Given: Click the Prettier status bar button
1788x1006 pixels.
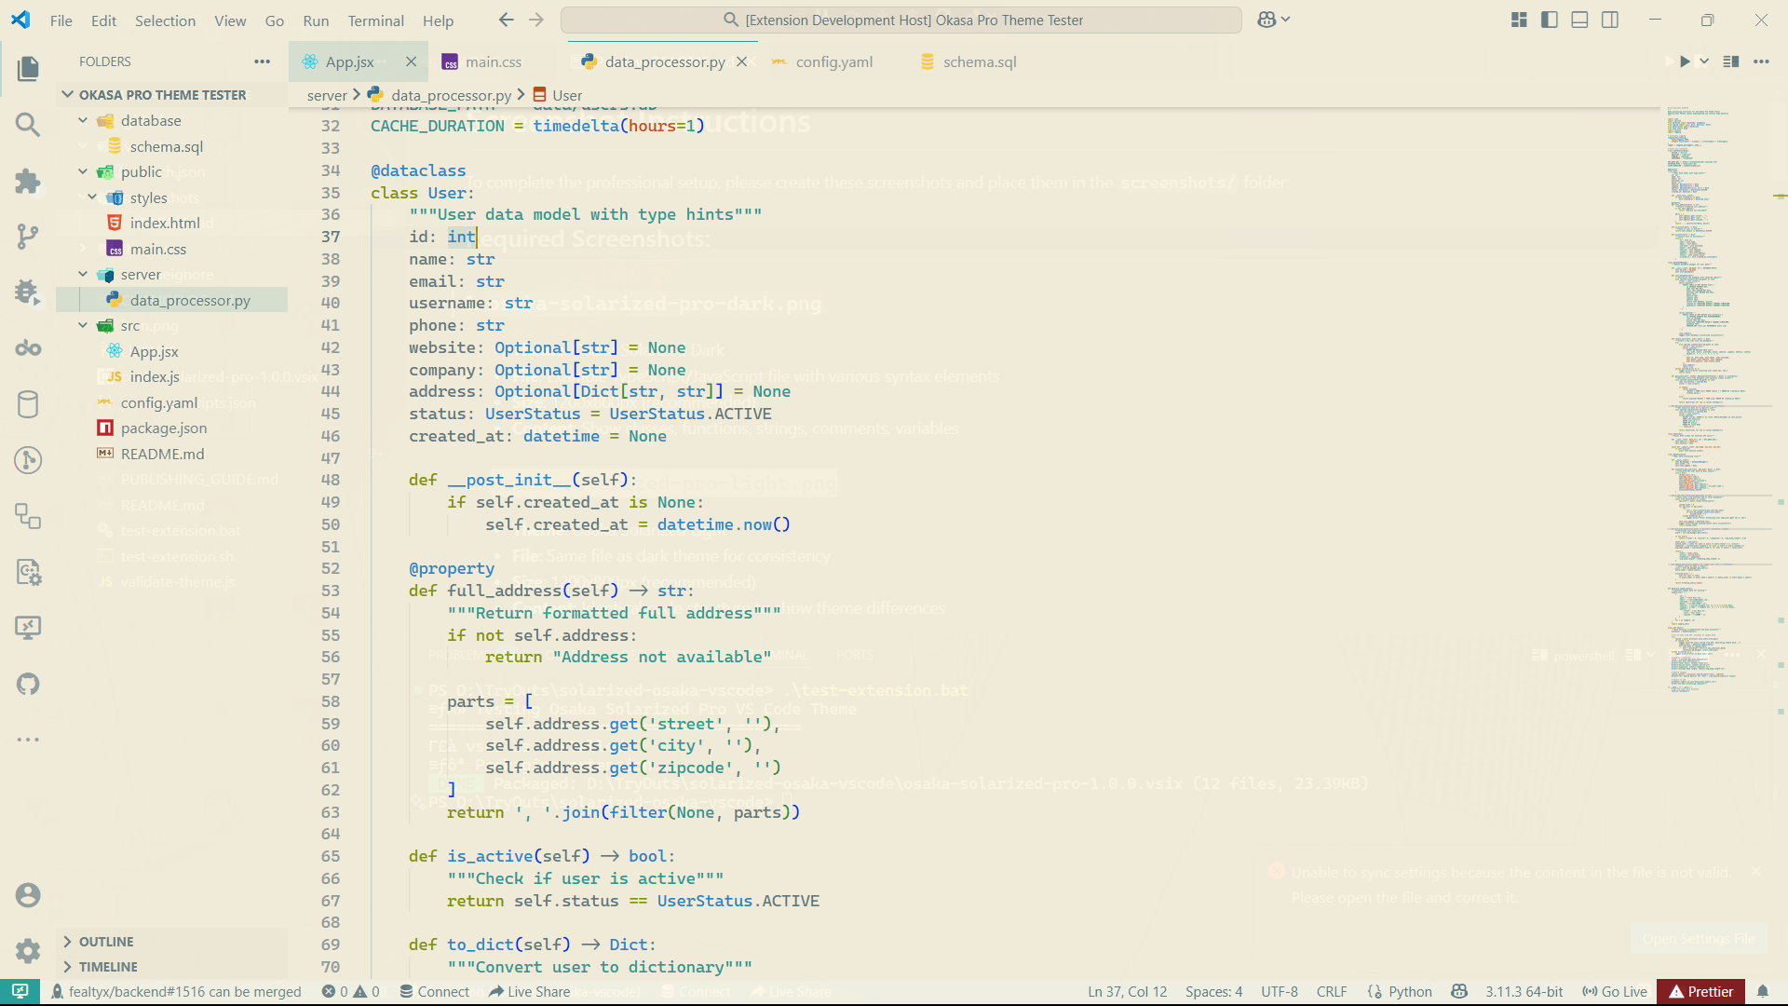Looking at the screenshot, I should (x=1701, y=991).
